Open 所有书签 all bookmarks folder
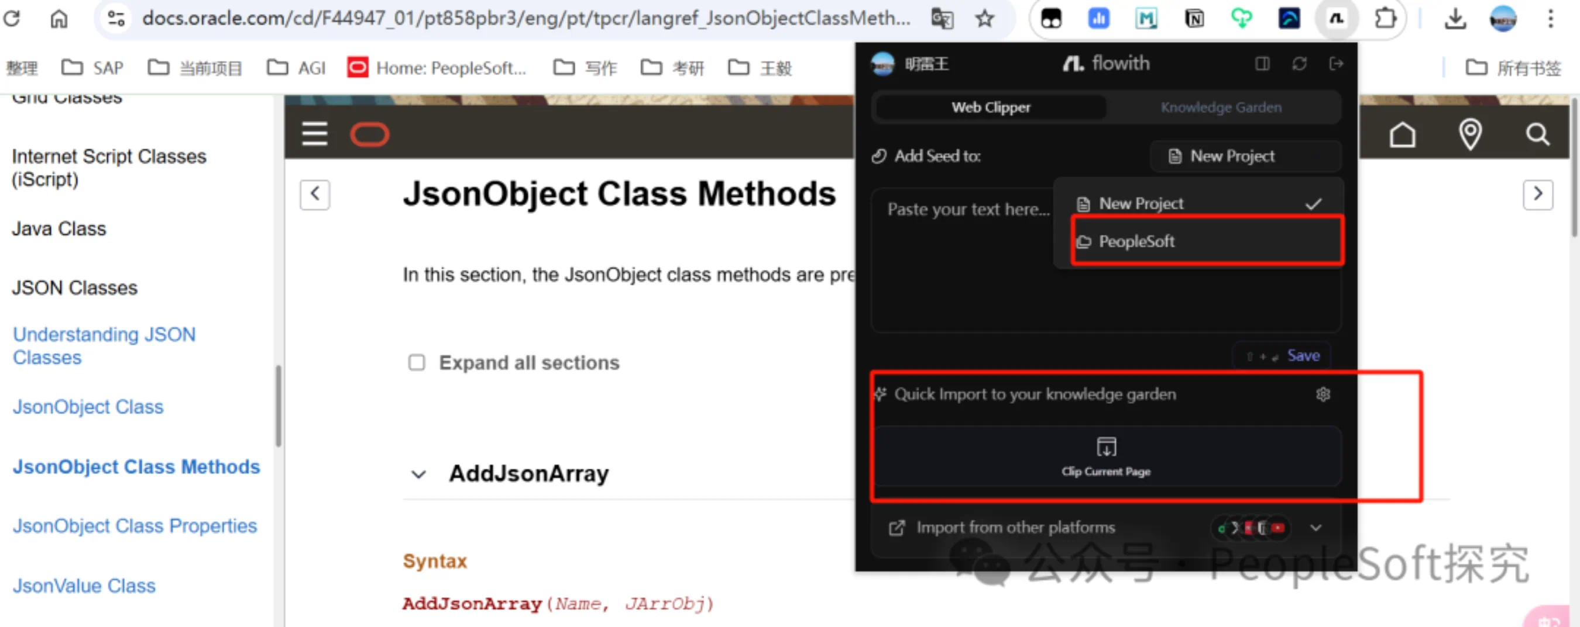This screenshot has height=627, width=1580. pyautogui.click(x=1513, y=67)
